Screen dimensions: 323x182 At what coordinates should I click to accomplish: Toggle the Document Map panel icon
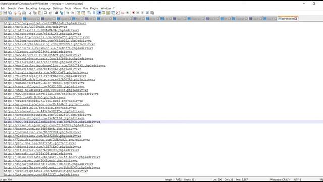pyautogui.click(x=108, y=13)
